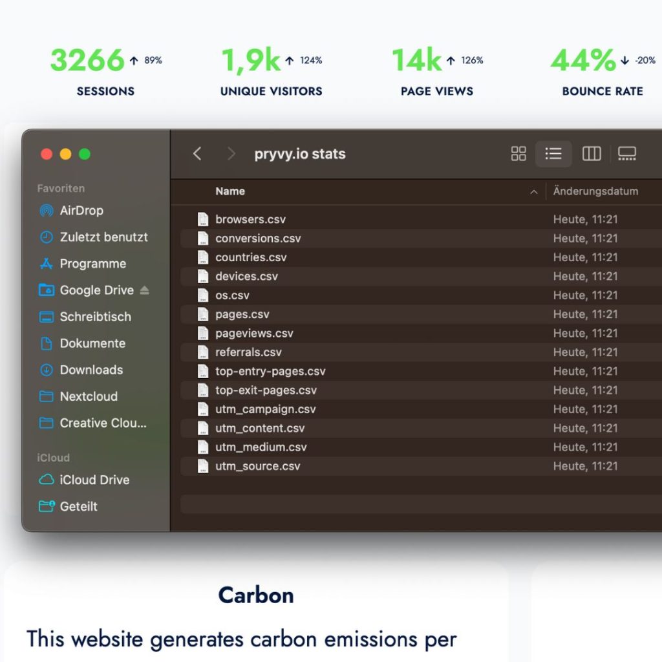Open Downloads in the sidebar
The image size is (662, 662).
click(91, 370)
